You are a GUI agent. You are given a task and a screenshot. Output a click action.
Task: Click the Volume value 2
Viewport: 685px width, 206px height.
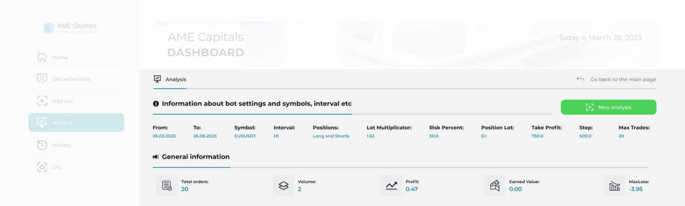point(299,189)
